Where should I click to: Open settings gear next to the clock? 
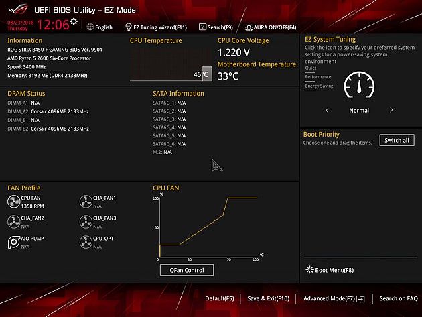(x=74, y=21)
